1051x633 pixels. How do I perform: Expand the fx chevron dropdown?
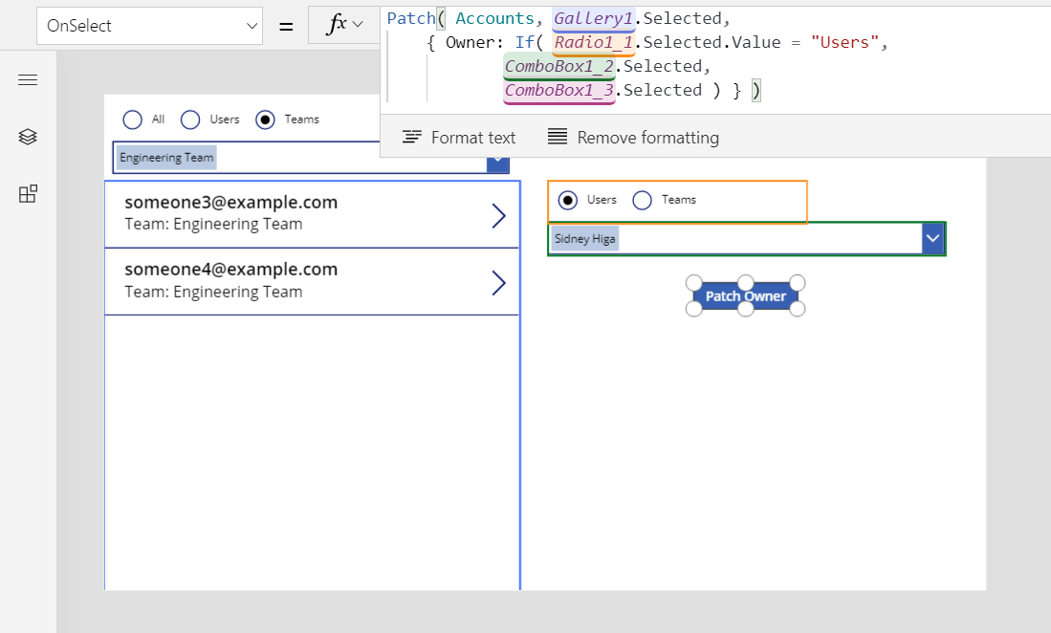click(358, 25)
